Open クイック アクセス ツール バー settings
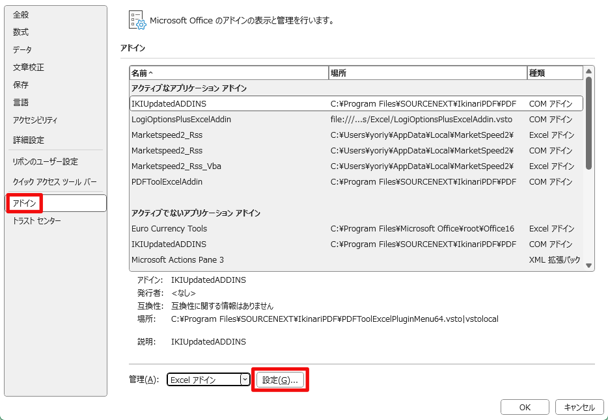 [x=55, y=181]
